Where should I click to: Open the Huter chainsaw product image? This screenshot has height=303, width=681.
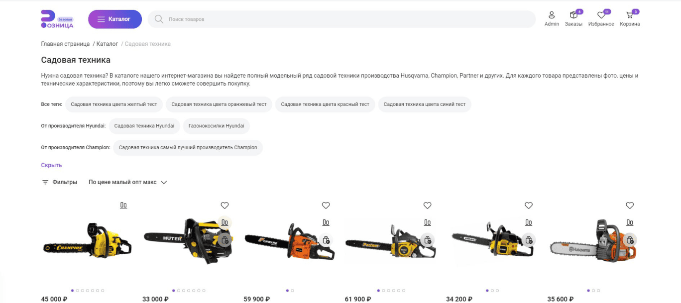[x=188, y=241]
